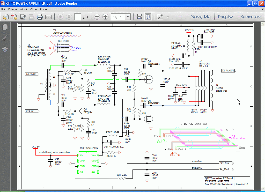Open the Narzędzia pane

pyautogui.click(x=201, y=17)
